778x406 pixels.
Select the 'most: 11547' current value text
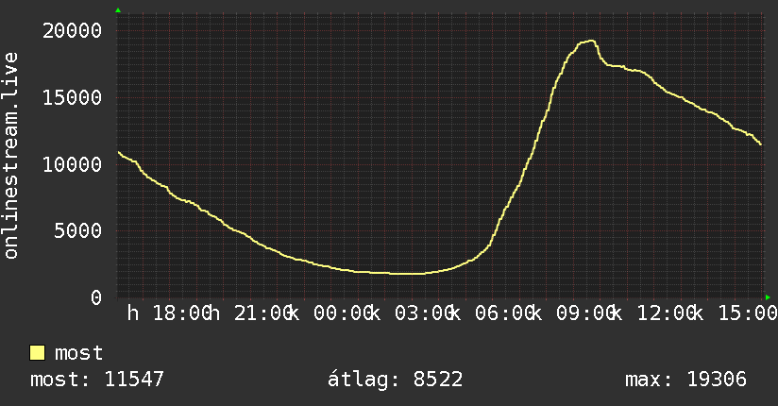click(x=96, y=380)
